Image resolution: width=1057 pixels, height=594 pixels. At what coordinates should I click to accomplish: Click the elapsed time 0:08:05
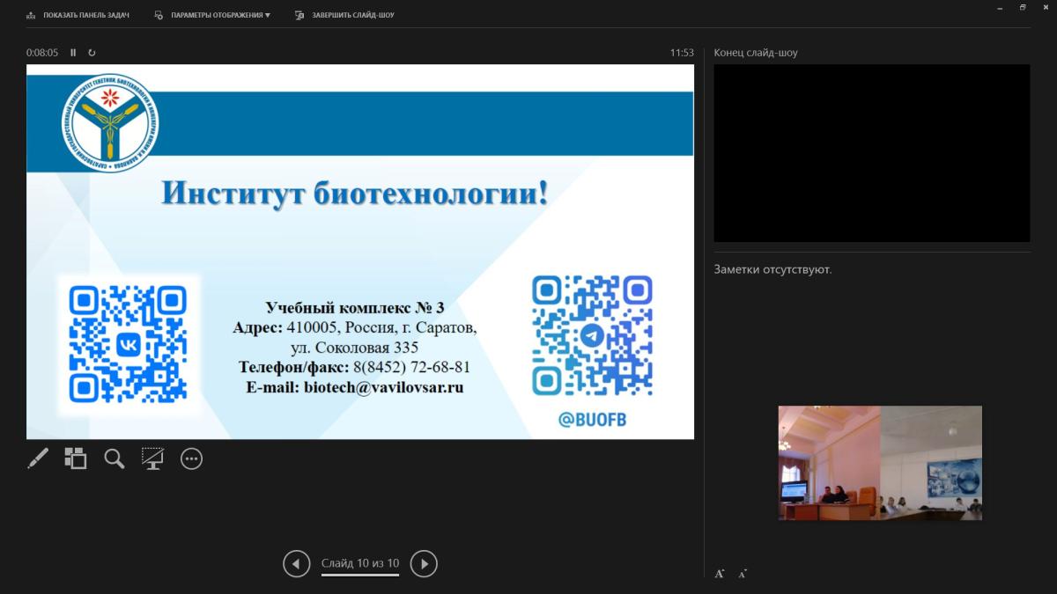coord(42,53)
